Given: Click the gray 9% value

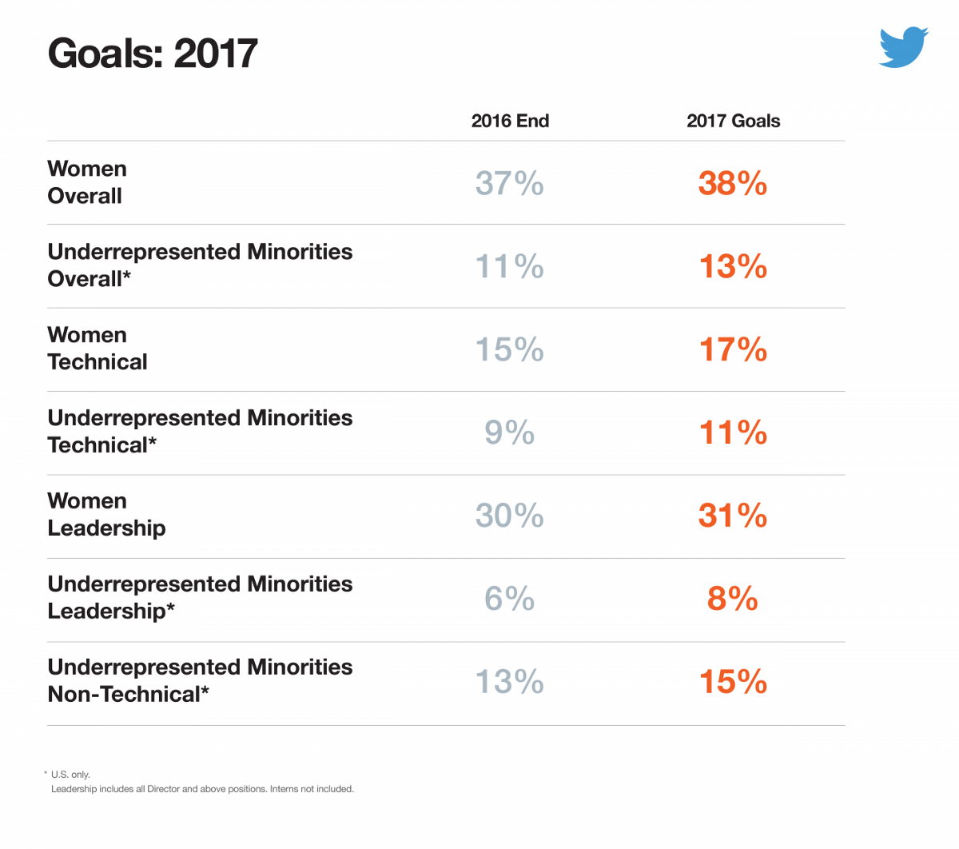Looking at the screenshot, I should [x=509, y=432].
